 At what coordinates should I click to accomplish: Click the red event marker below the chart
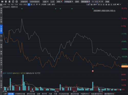pos(93,71)
